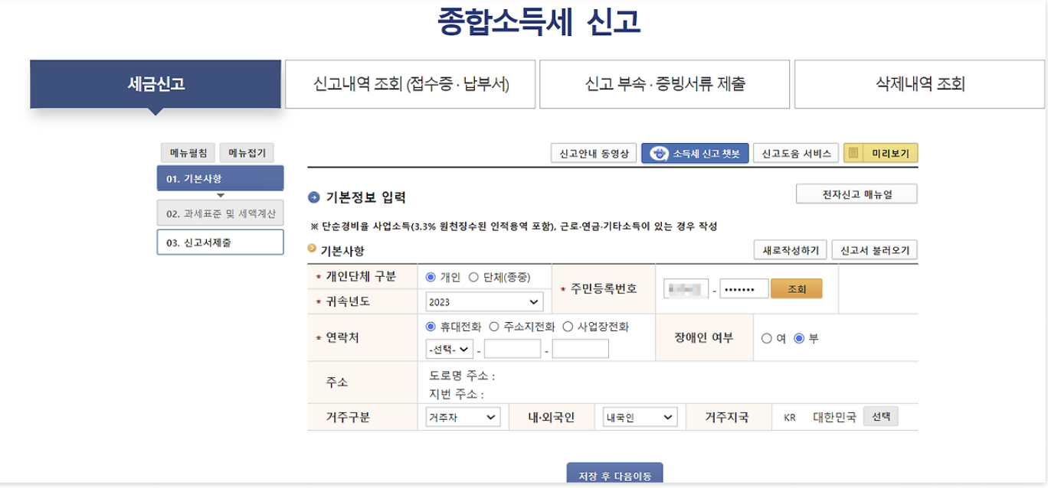Click the 조회 button

coord(797,288)
